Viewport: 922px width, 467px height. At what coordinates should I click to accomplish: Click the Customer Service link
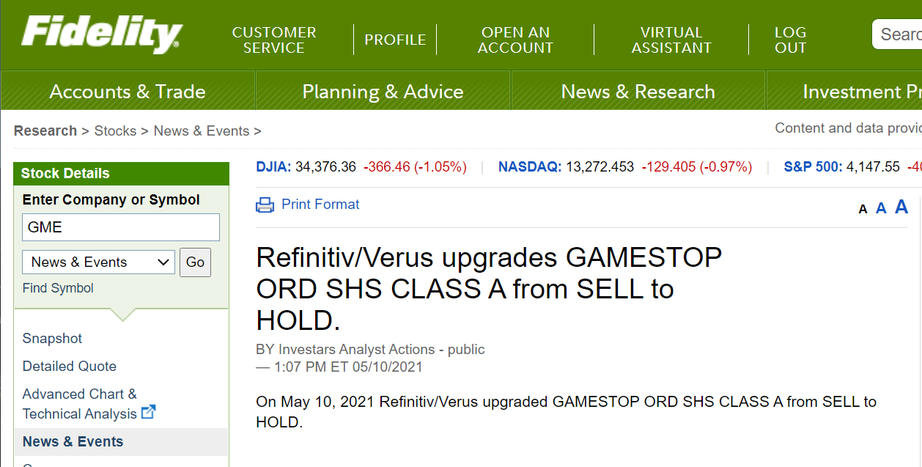[x=274, y=40]
